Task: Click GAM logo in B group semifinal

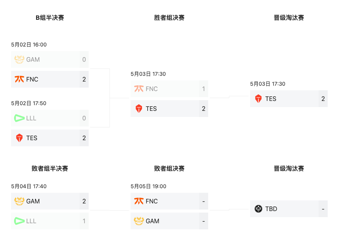Action: click(x=19, y=59)
